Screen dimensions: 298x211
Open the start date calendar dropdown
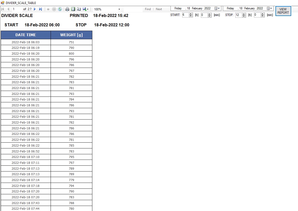pyautogui.click(x=217, y=8)
